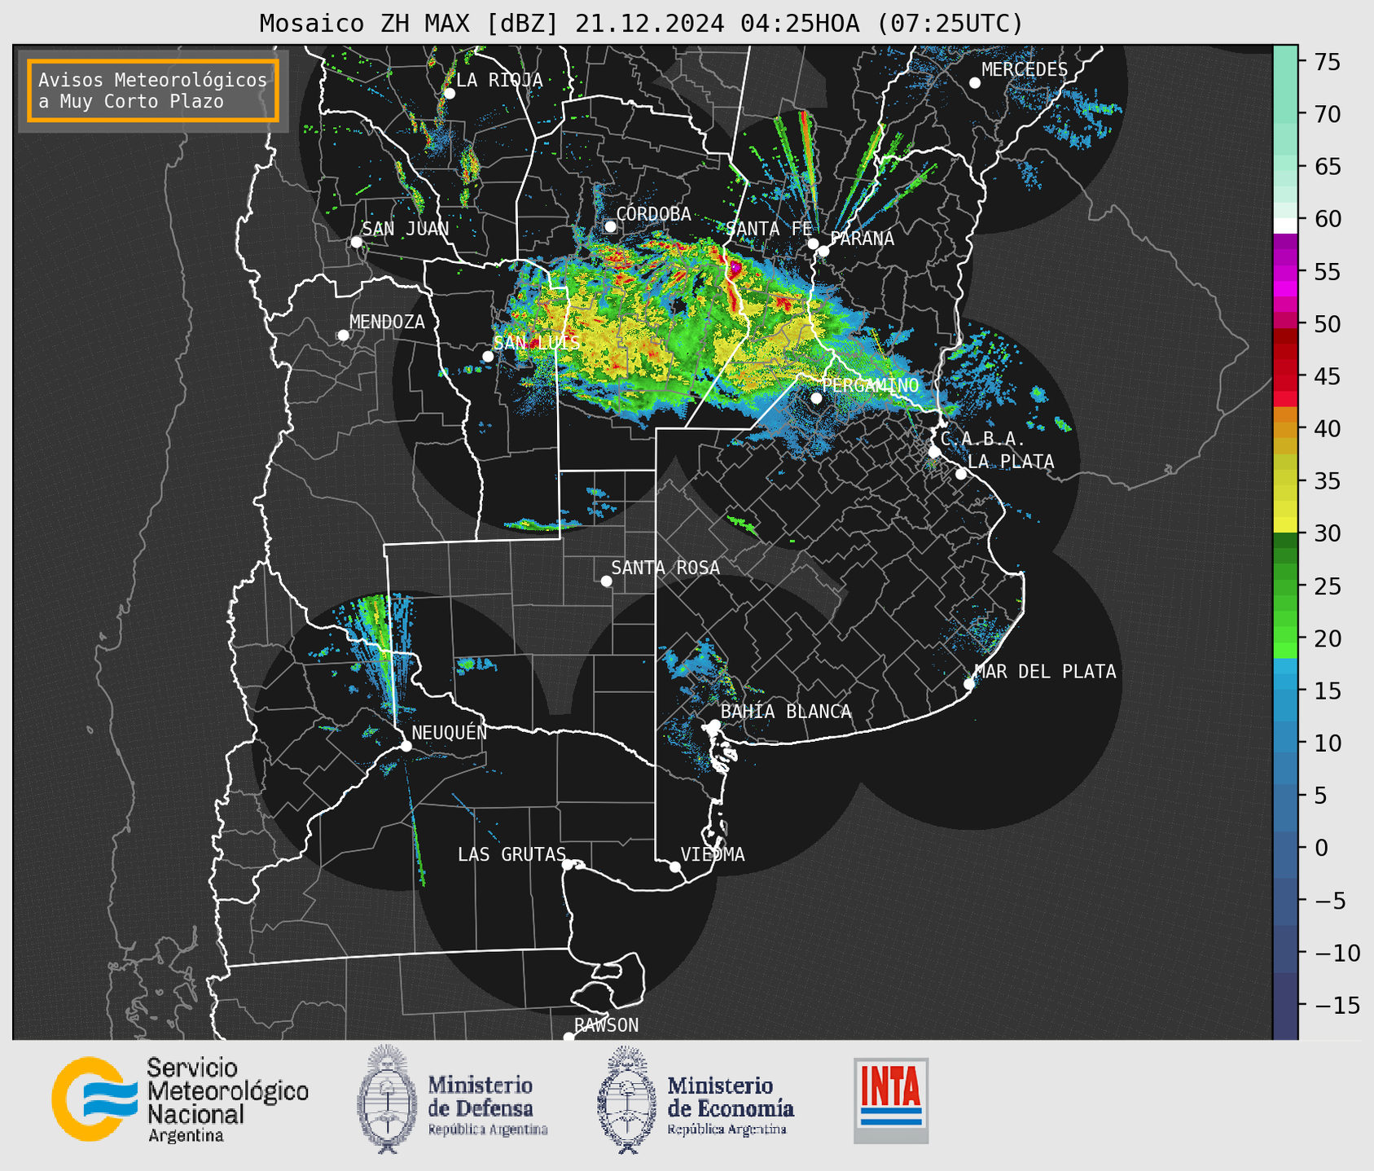Click the 75 label on the dBZ scale
Image resolution: width=1374 pixels, height=1171 pixels.
coord(1327,62)
